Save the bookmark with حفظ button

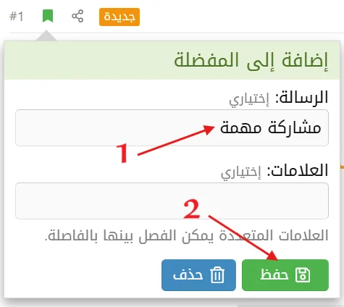285,275
